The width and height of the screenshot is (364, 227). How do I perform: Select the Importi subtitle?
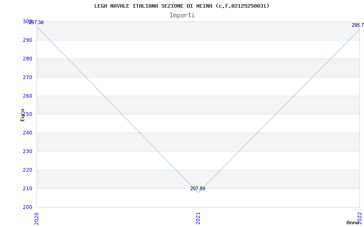182,15
